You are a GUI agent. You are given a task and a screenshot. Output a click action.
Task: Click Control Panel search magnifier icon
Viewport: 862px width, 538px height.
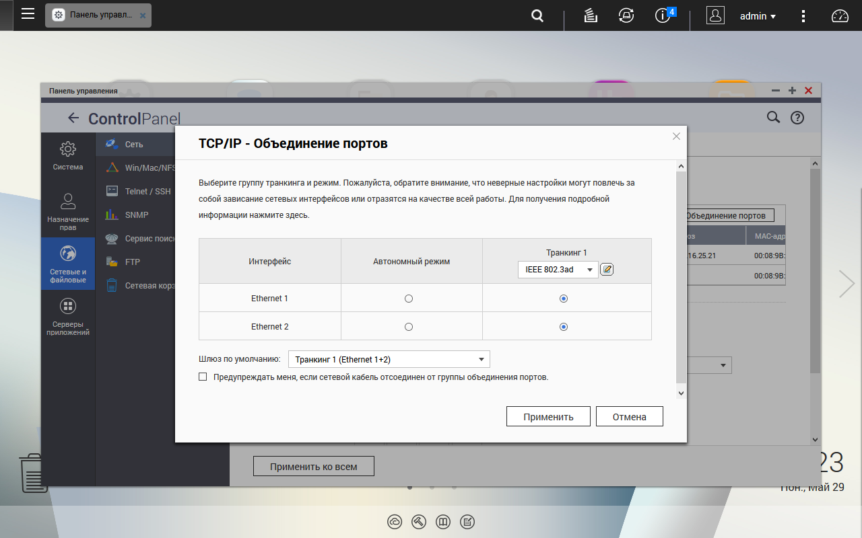coord(774,117)
